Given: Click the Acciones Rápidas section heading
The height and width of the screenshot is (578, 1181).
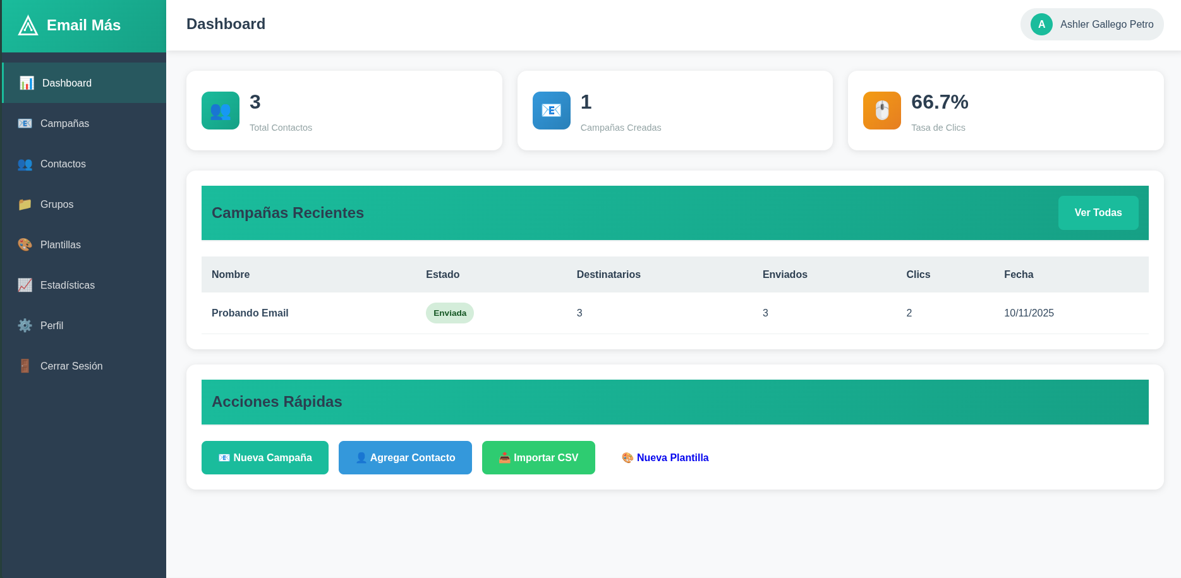Looking at the screenshot, I should (x=277, y=402).
